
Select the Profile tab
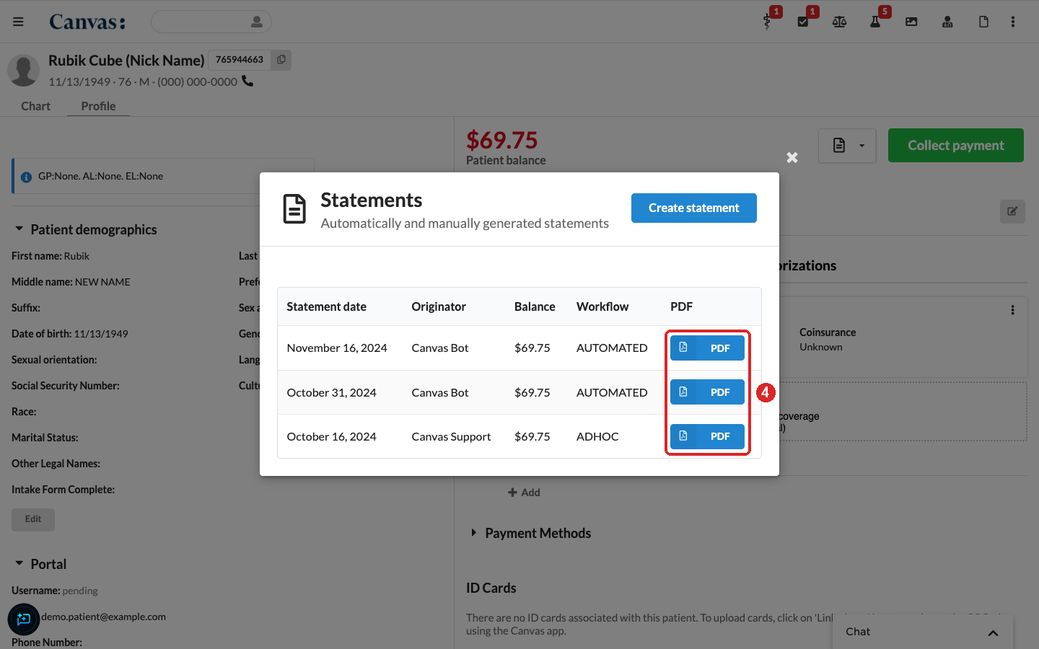(98, 106)
